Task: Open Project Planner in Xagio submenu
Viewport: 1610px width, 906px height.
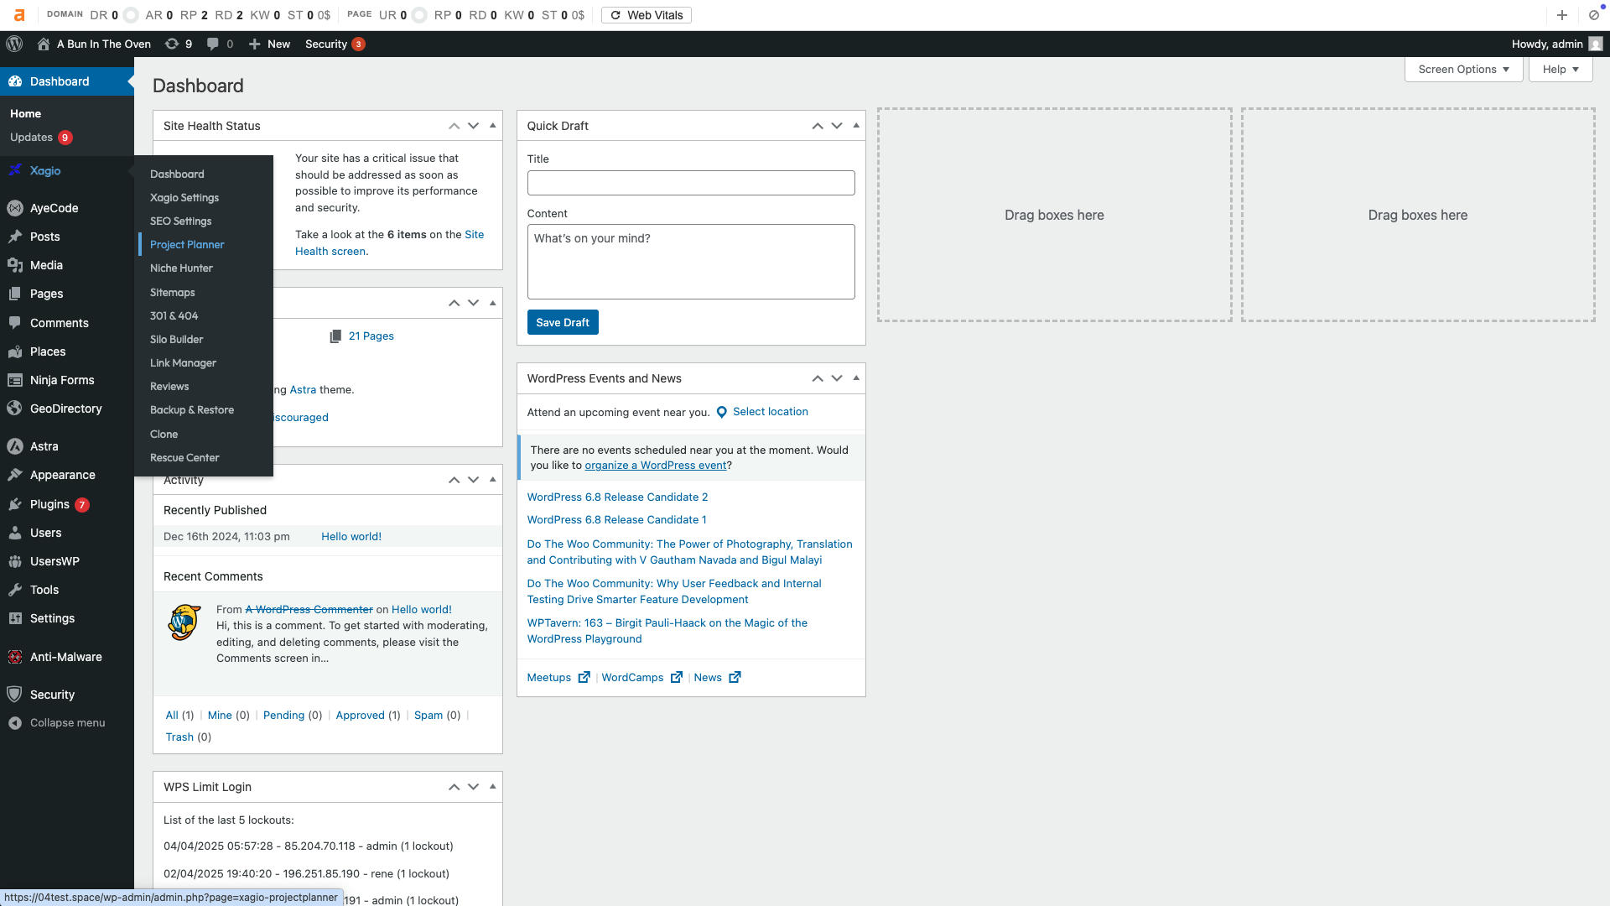Action: 187,245
